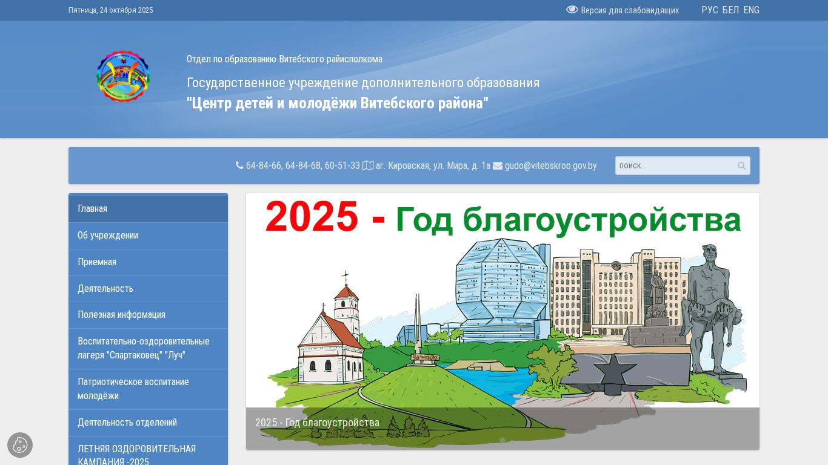Open the 'Главная' menu item
Viewport: 828px width, 465px height.
148,209
